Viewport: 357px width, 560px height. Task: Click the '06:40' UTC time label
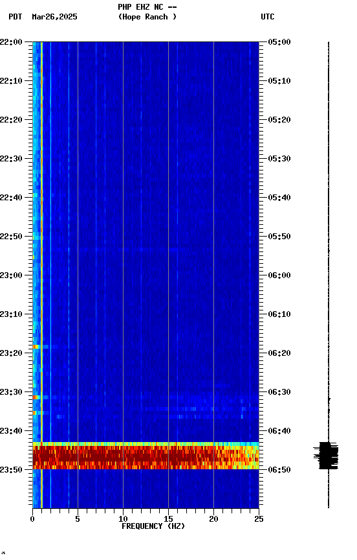[x=279, y=431]
